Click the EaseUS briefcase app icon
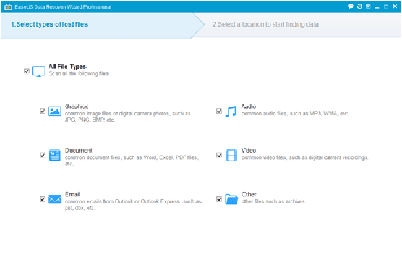This screenshot has height=255, width=402. [8, 7]
